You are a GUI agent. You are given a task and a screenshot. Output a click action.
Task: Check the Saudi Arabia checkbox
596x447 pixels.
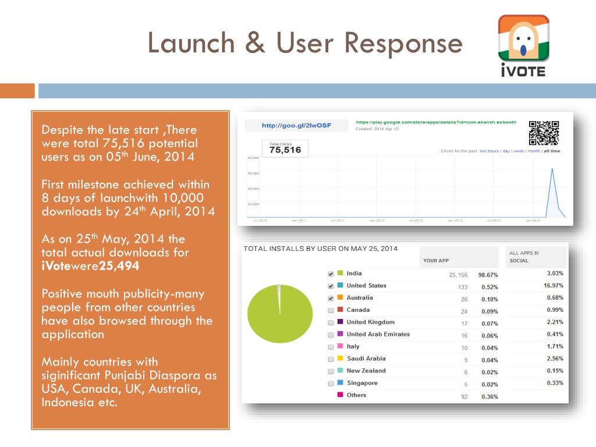coord(331,359)
